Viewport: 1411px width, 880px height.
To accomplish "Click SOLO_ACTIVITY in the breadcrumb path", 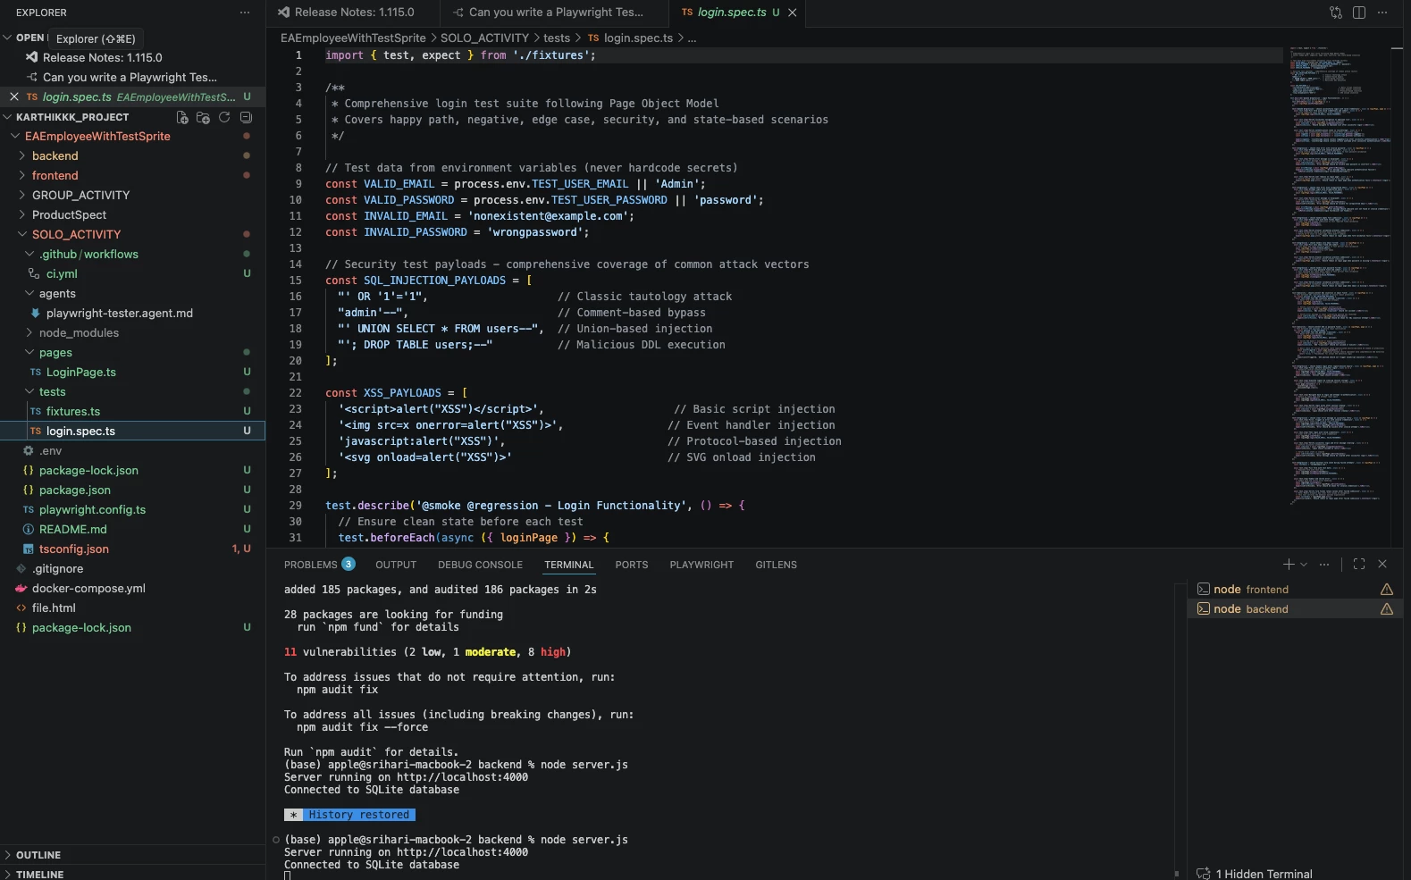I will [x=484, y=38].
